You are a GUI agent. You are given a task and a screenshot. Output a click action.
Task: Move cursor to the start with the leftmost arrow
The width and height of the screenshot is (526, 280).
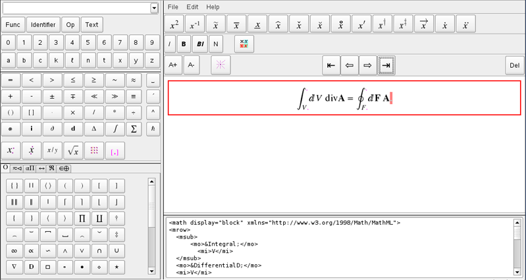[x=331, y=65]
